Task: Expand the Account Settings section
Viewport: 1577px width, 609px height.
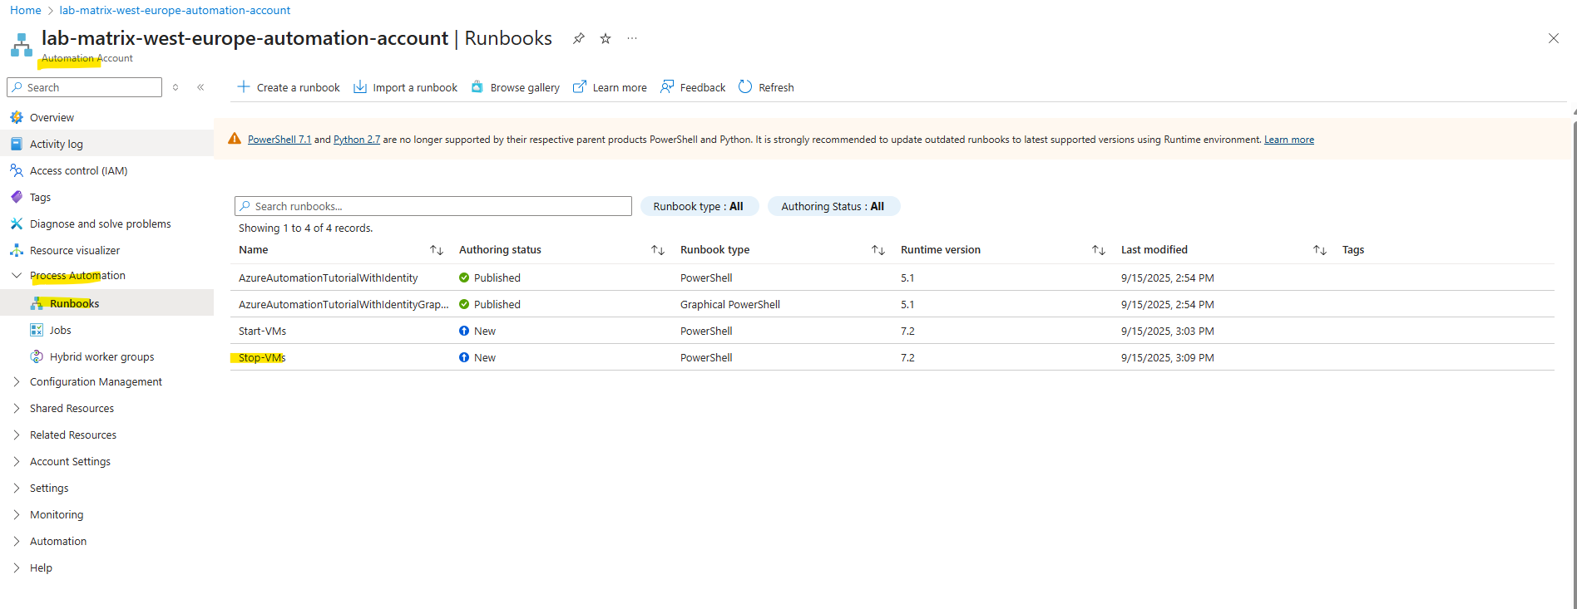Action: [x=17, y=461]
